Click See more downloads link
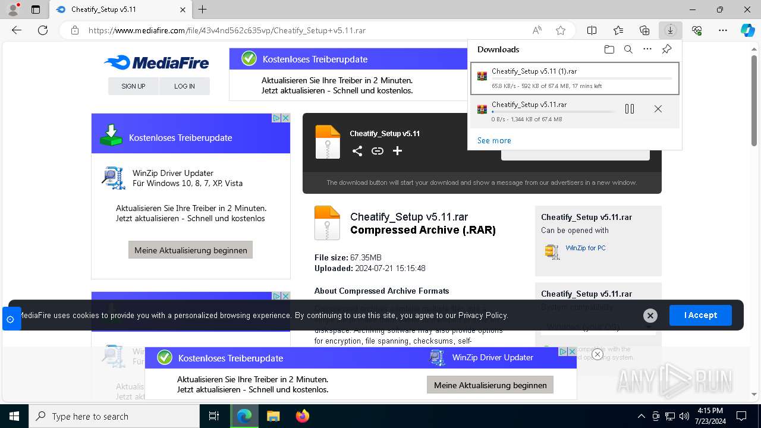This screenshot has height=428, width=761. pyautogui.click(x=494, y=140)
